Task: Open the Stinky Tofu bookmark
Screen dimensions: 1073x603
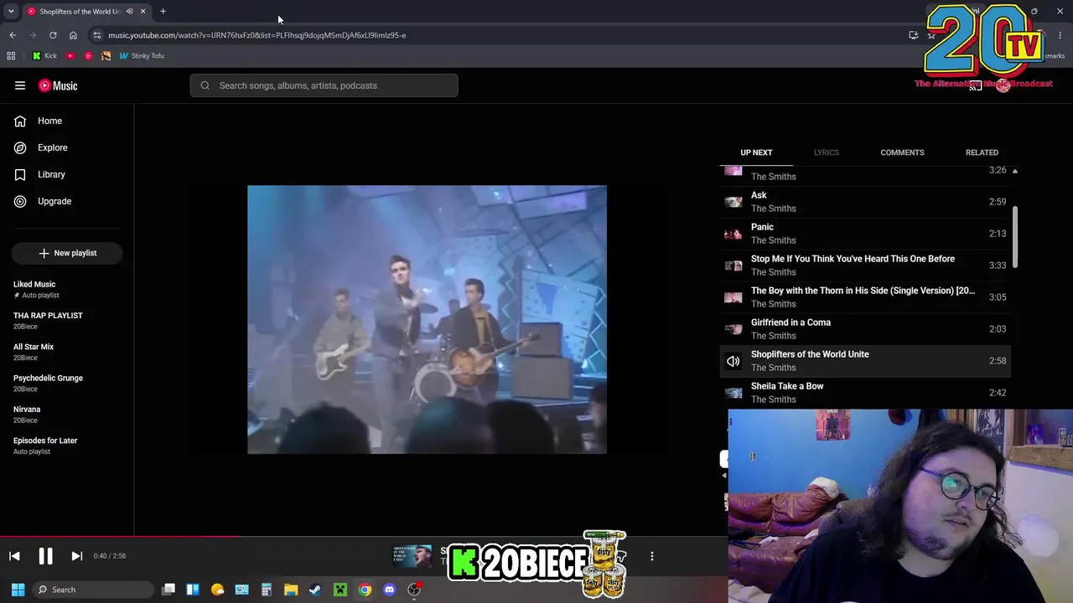Action: (x=142, y=56)
